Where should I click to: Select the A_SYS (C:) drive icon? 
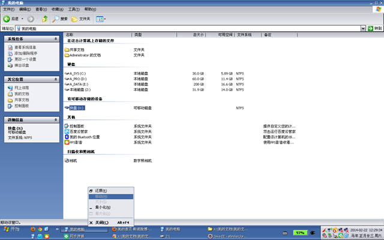(x=67, y=73)
